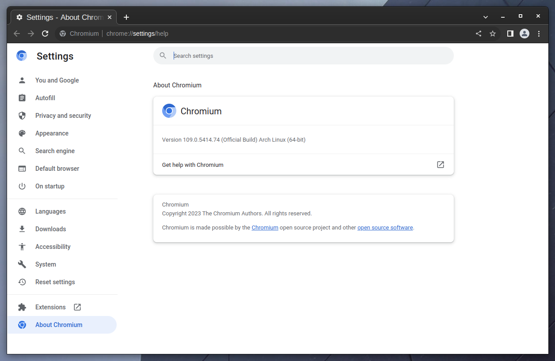This screenshot has width=555, height=361.
Task: Click the magnifier icon in search settings
Action: 163,56
